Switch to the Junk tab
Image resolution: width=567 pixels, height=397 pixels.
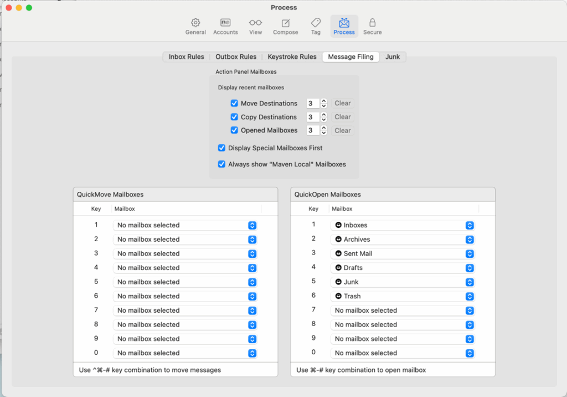[393, 57]
